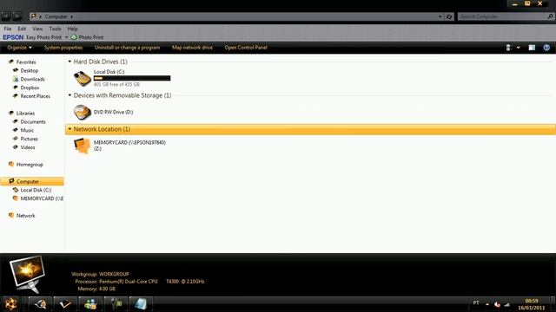Screen dimensions: 556x312
Task: Collapse the Network Location group
Action: [x=69, y=129]
